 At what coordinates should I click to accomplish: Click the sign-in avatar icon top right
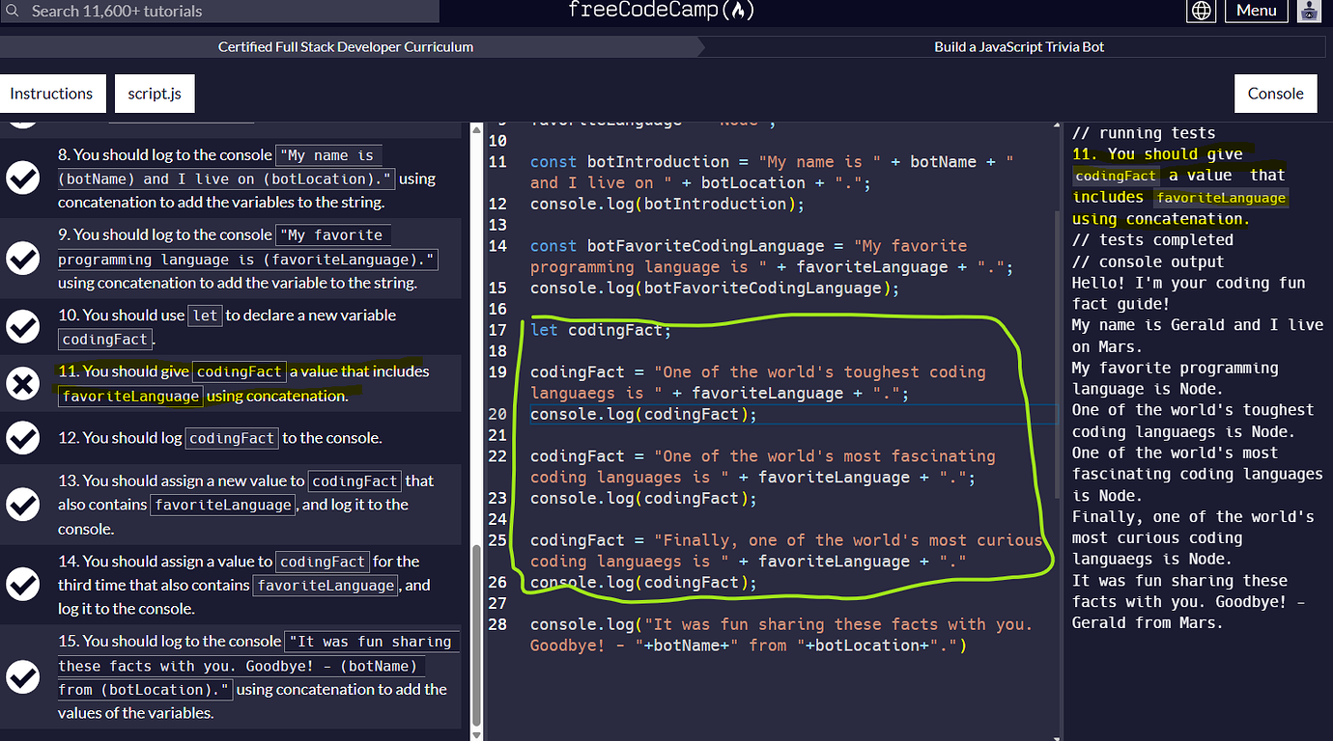coord(1309,11)
